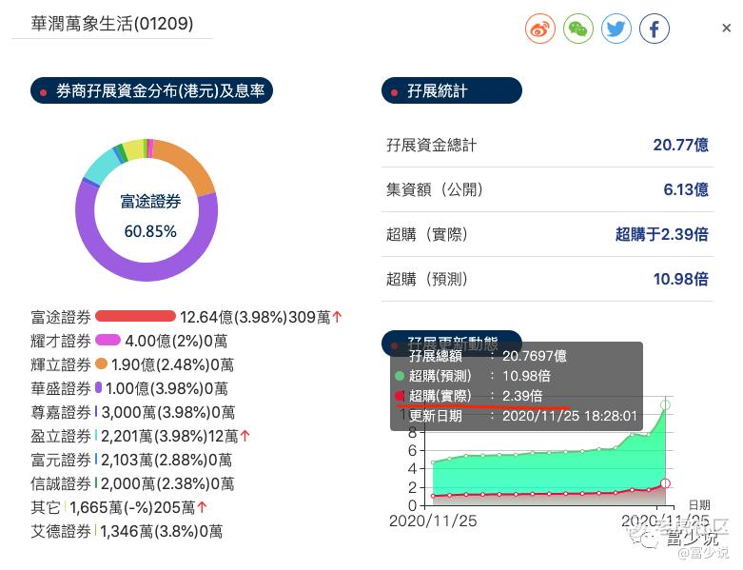The image size is (743, 570).
Task: Share via the green WeChat icon
Action: coord(578,29)
